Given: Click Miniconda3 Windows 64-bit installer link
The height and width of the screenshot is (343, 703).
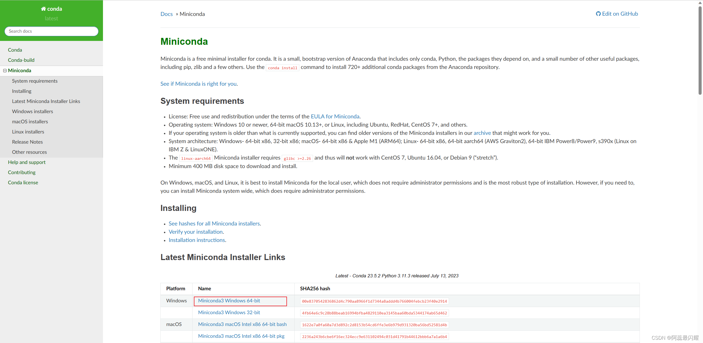Looking at the screenshot, I should tap(229, 300).
